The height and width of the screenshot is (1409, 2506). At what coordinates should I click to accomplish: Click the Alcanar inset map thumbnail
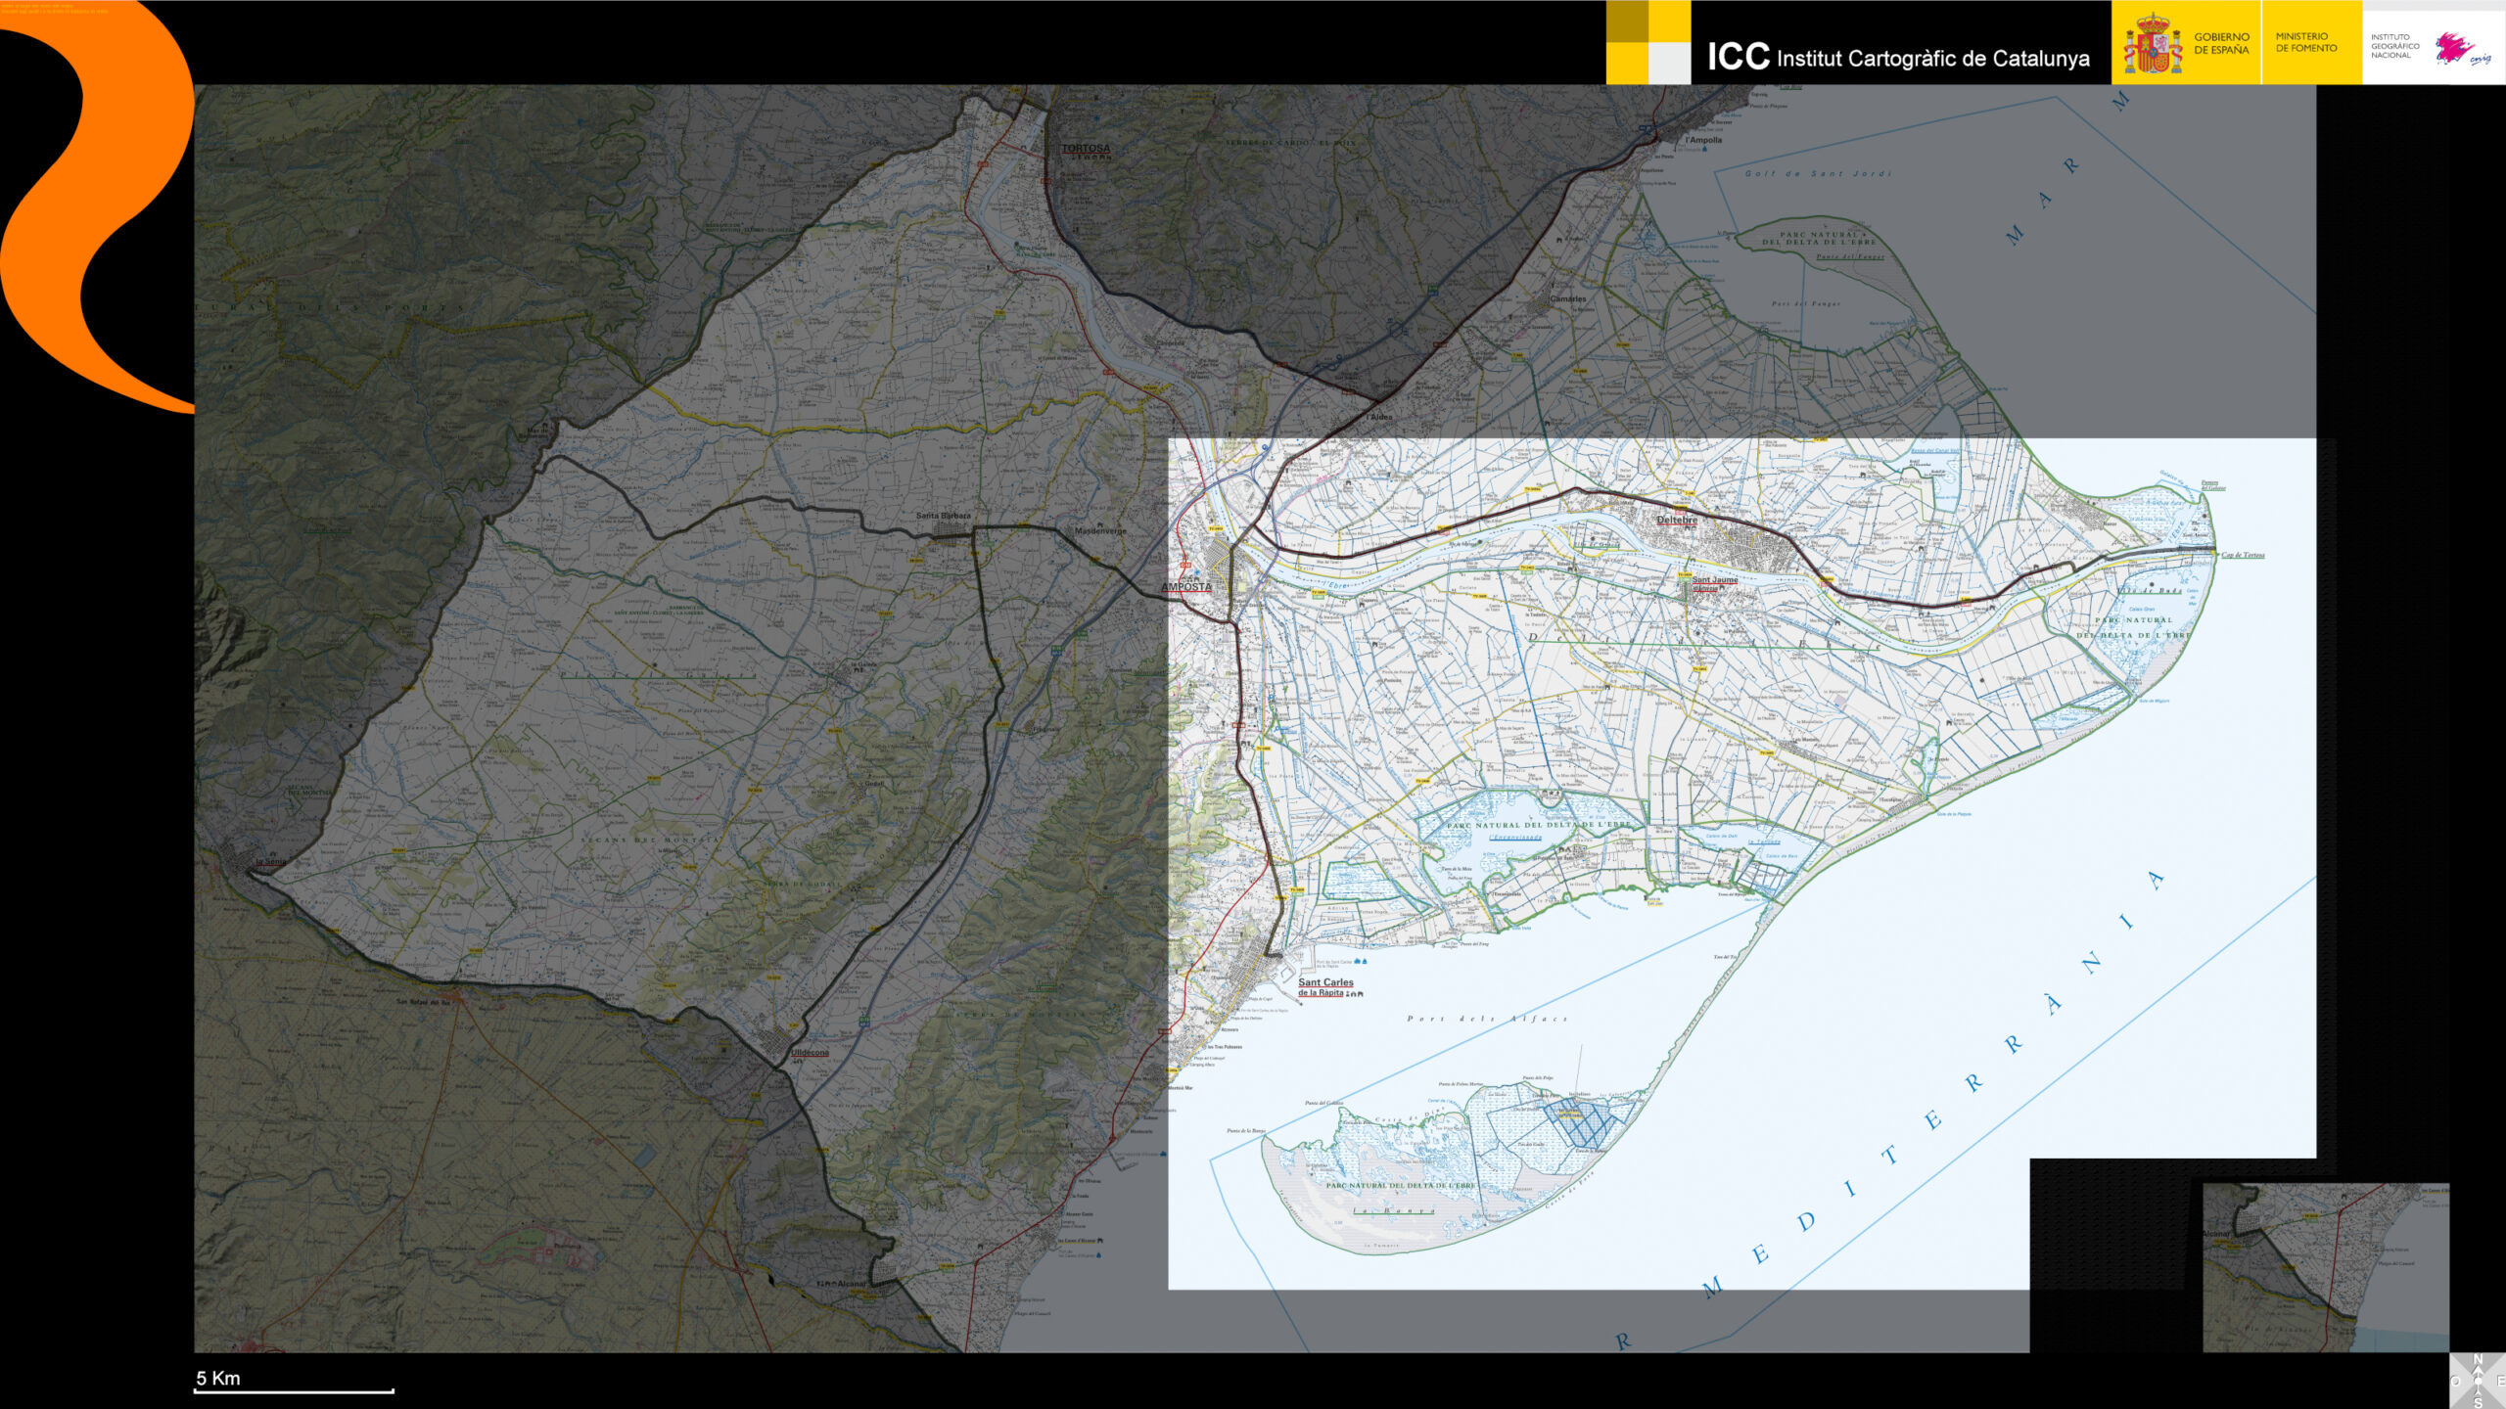(2325, 1268)
